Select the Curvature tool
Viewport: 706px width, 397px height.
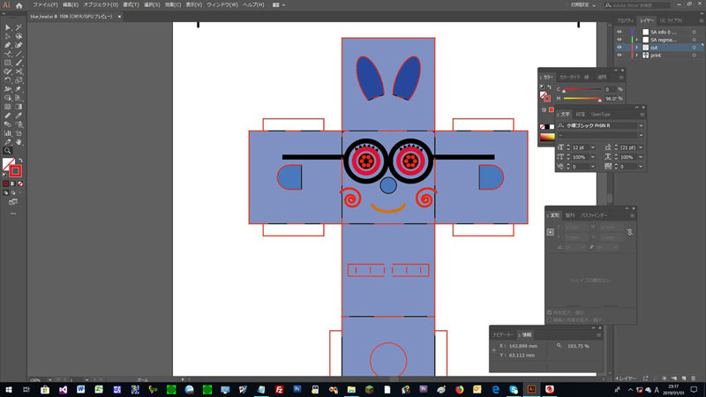(x=19, y=45)
